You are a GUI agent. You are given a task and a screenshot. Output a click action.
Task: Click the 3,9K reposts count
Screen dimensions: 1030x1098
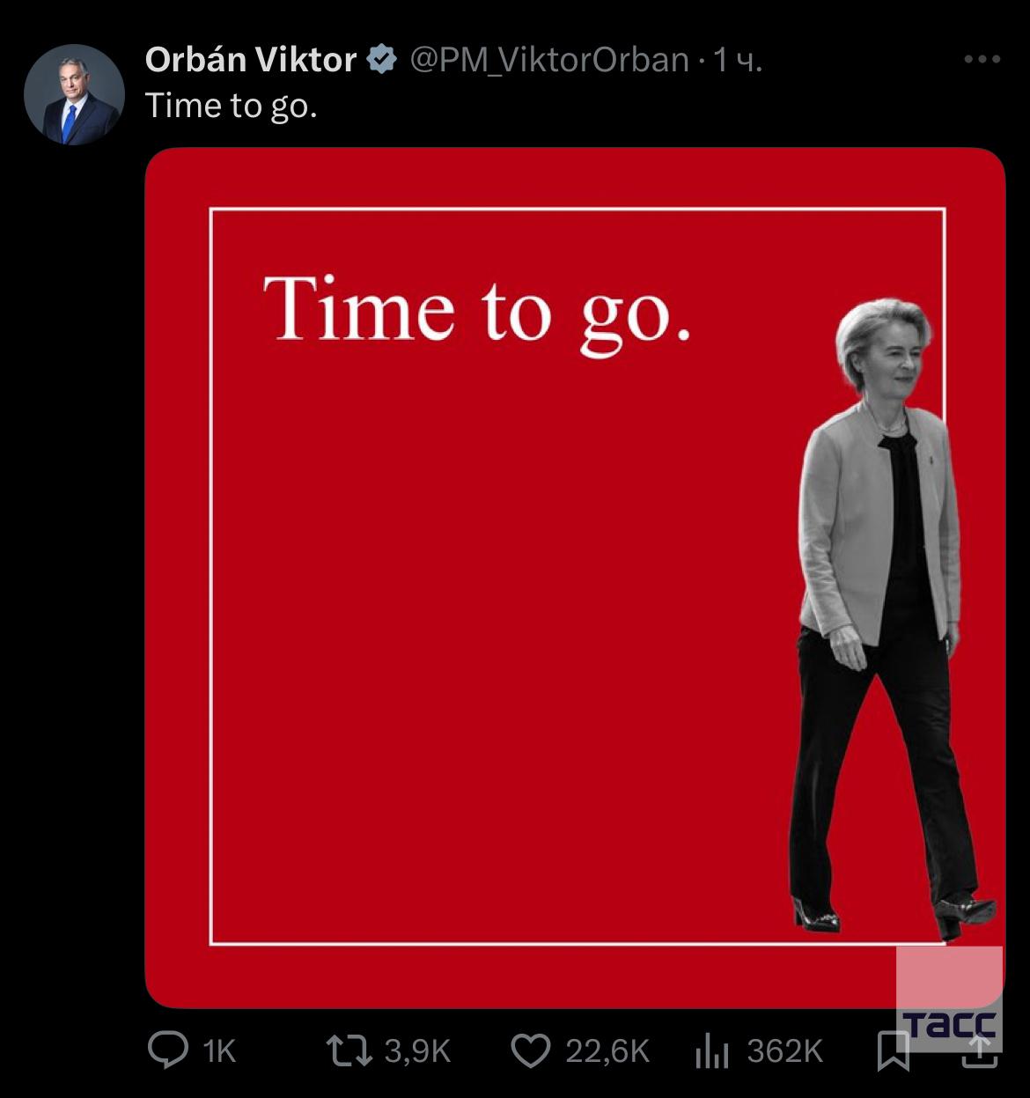pos(418,1050)
